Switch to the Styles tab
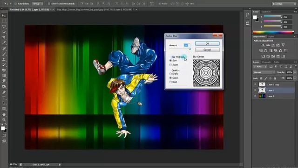 click(271, 36)
